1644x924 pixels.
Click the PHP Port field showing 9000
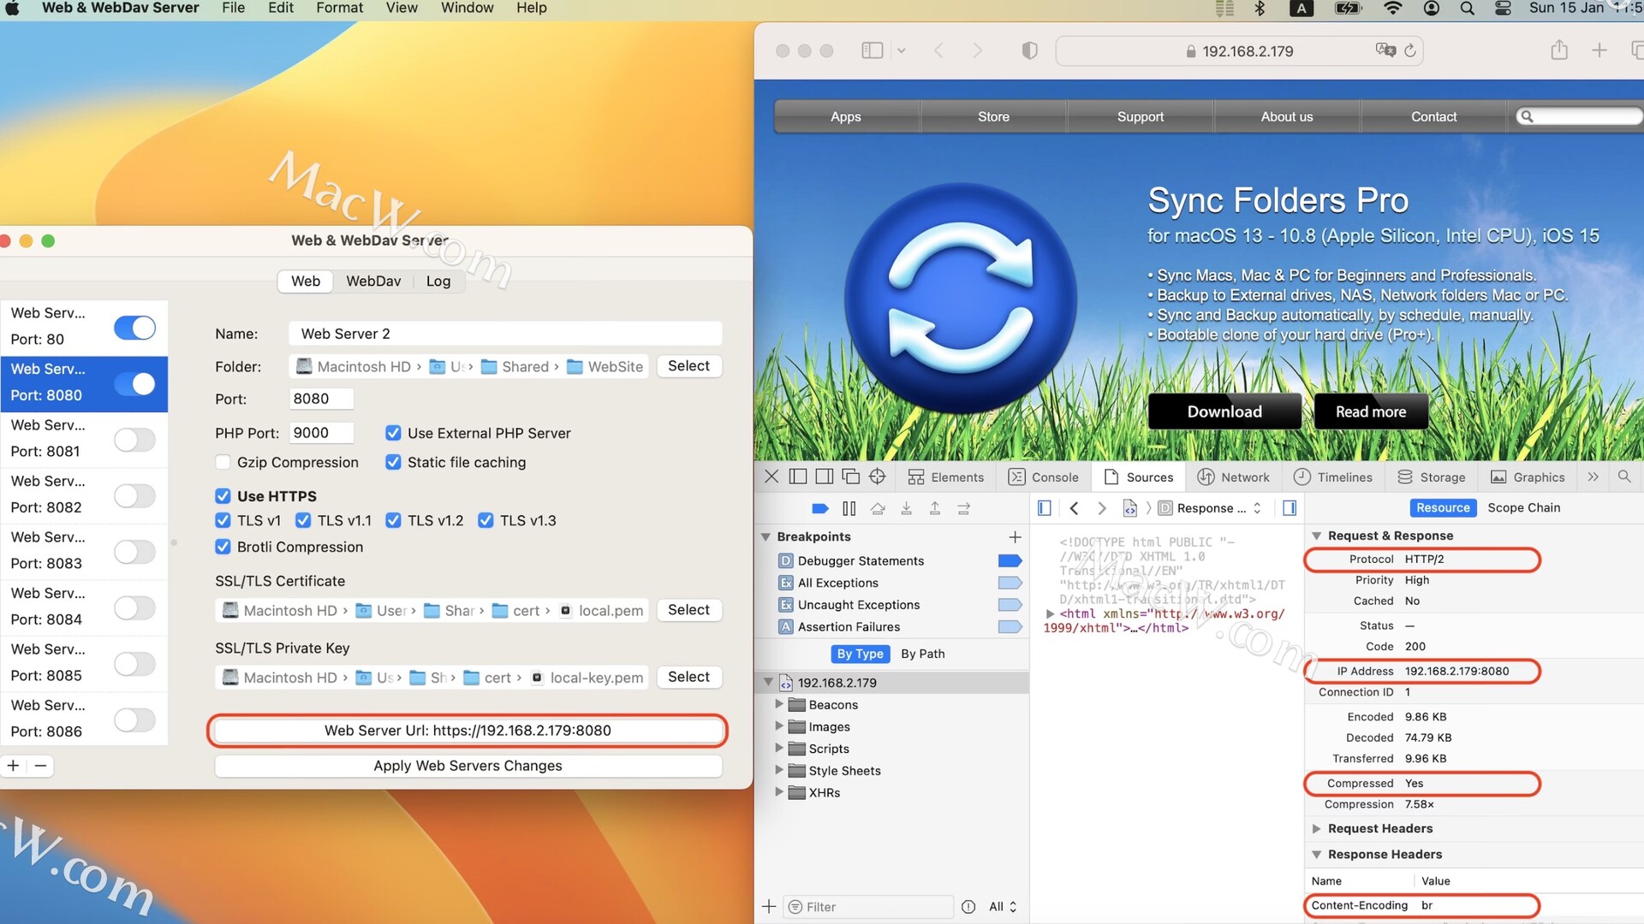322,433
